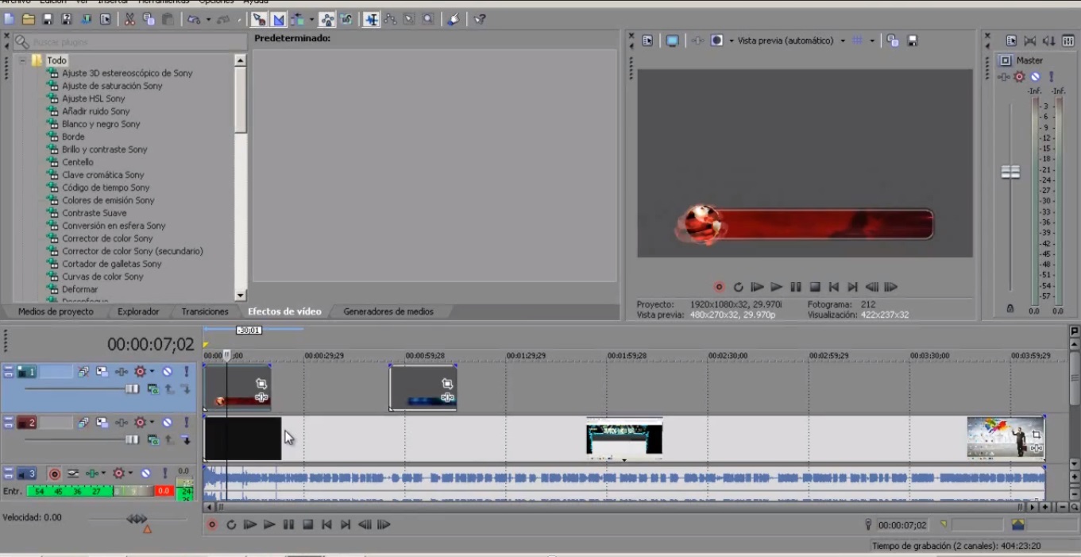Viewport: 1081px width, 557px height.
Task: Select Brillo y contraste Sony effect
Action: tap(105, 149)
